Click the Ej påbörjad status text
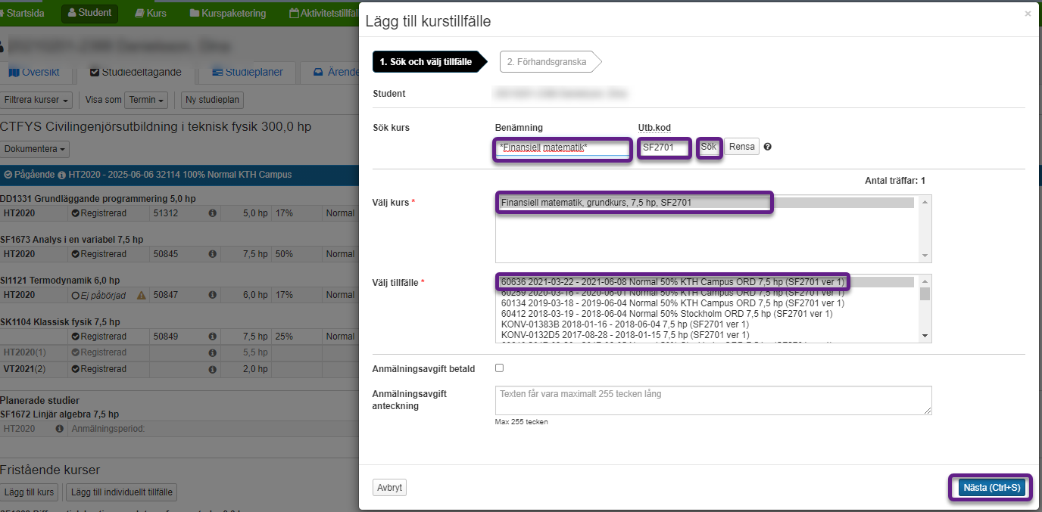Viewport: 1042px width, 512px height. [104, 295]
